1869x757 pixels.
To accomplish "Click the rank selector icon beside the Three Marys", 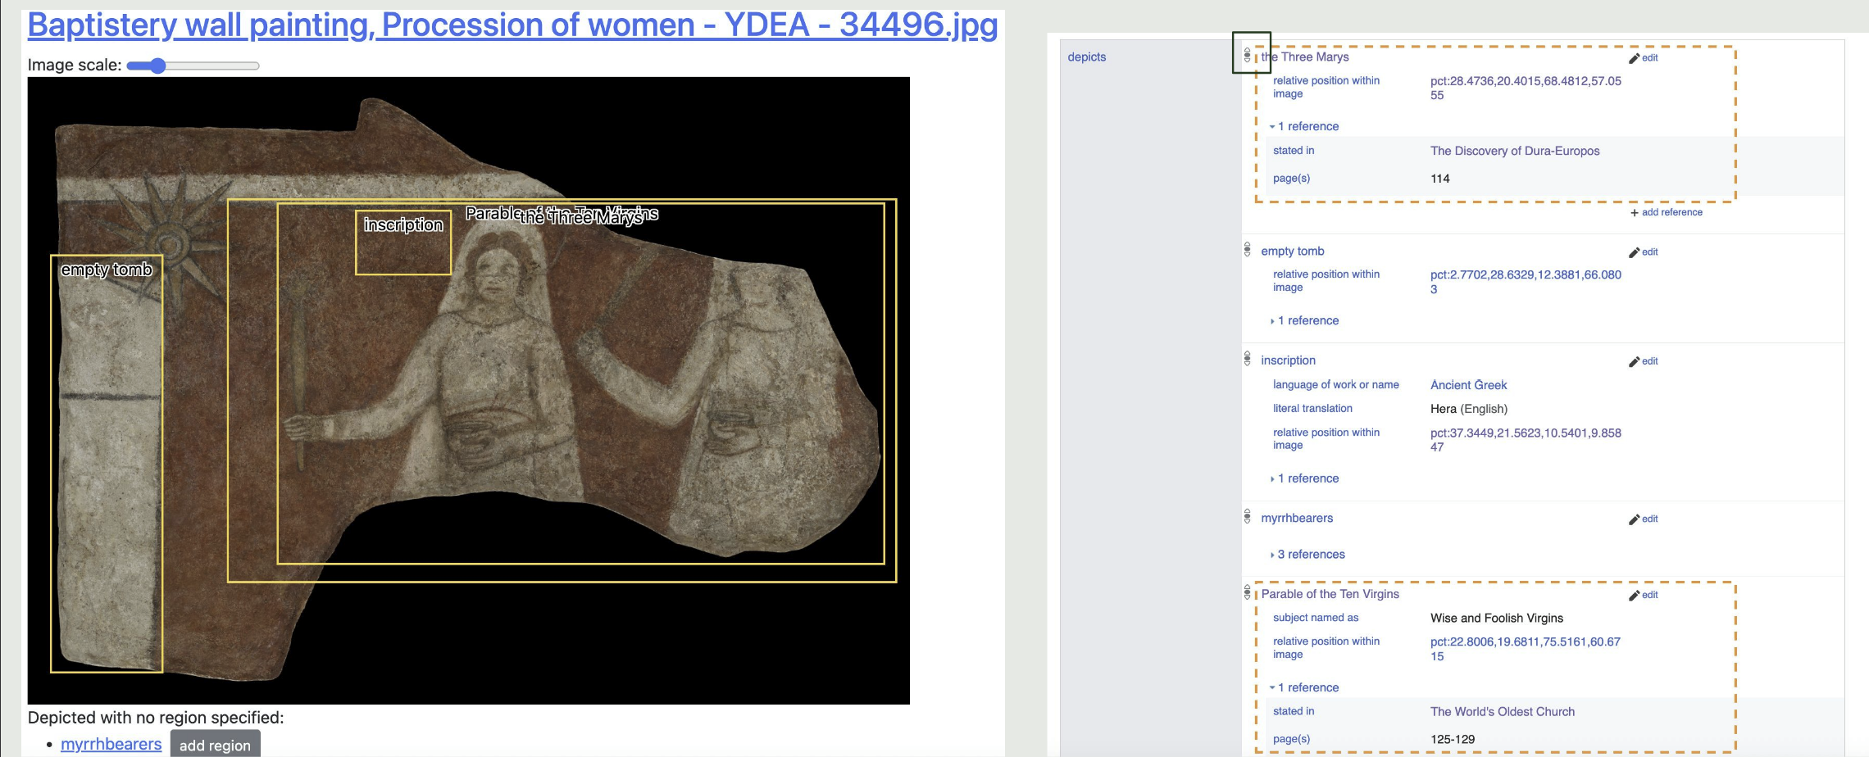I will pyautogui.click(x=1247, y=56).
